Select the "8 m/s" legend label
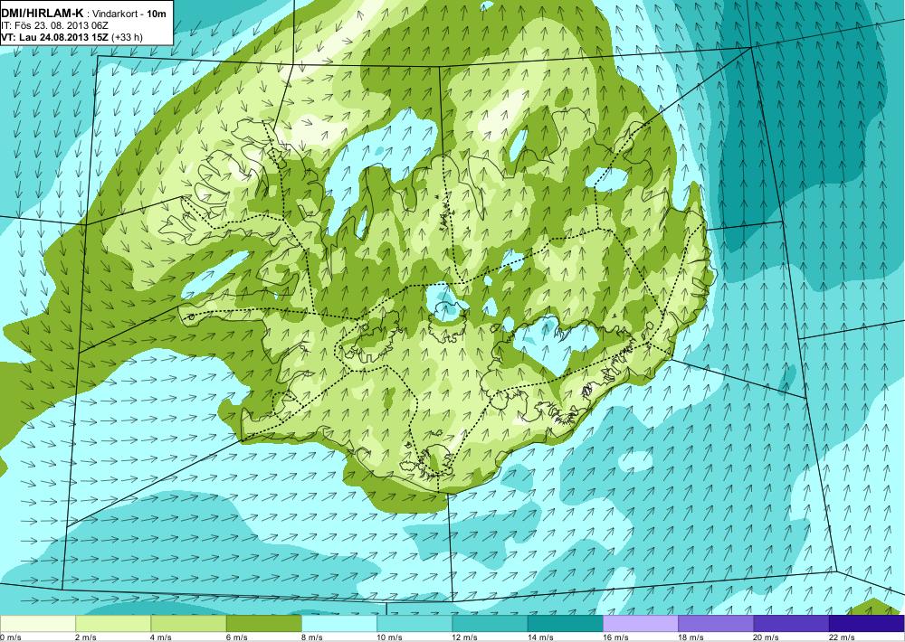 312,637
